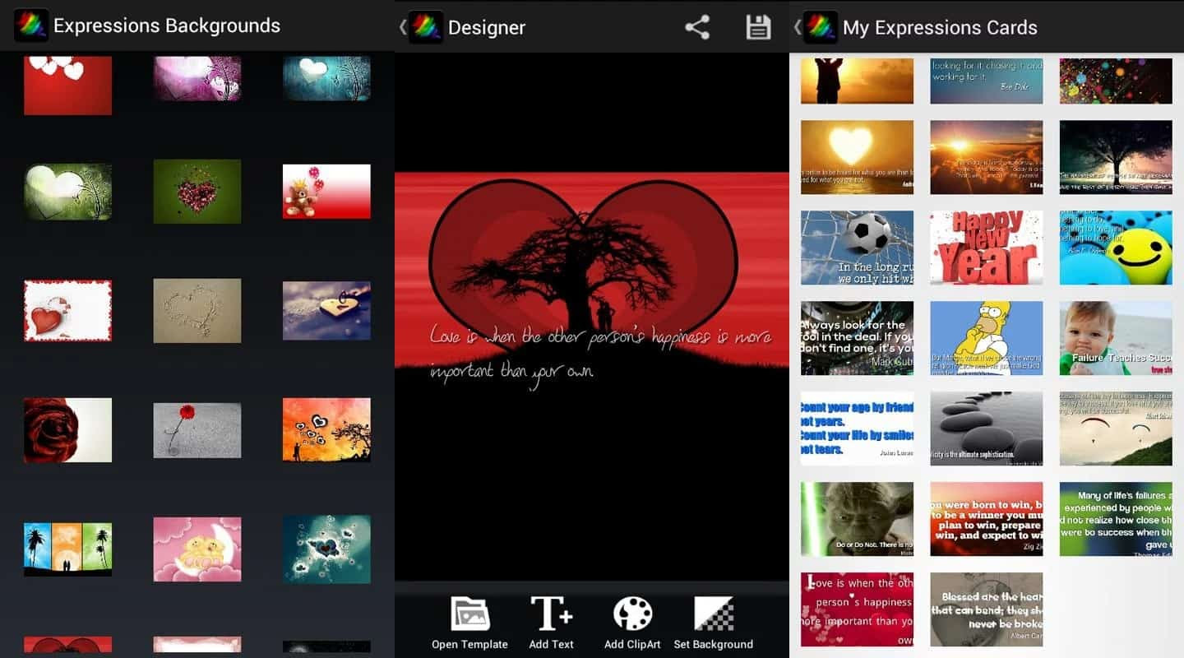Click the 'Expressions Backgrounds' title text
1184x658 pixels.
coord(167,25)
